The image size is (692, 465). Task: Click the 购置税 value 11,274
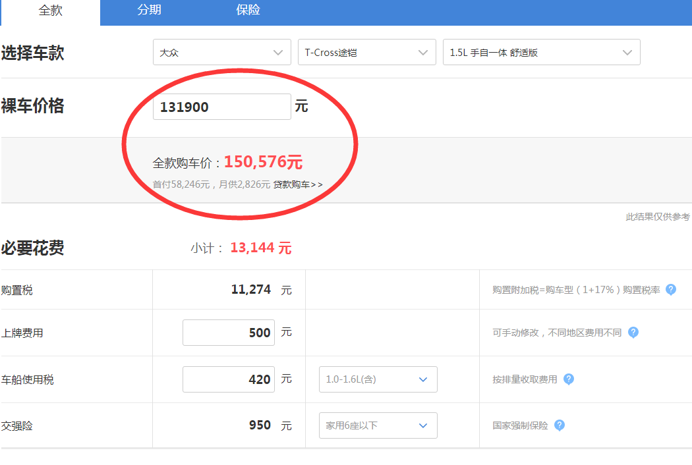[250, 290]
